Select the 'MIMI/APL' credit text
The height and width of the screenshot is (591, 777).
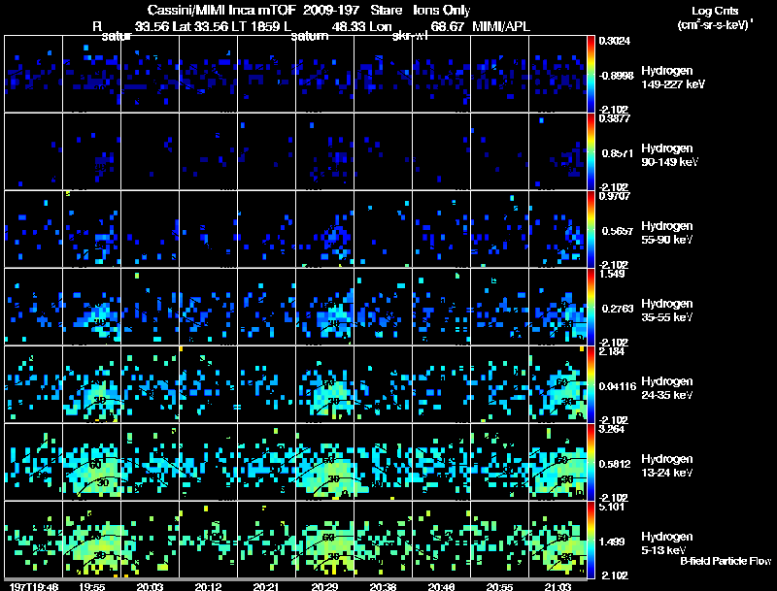click(501, 27)
